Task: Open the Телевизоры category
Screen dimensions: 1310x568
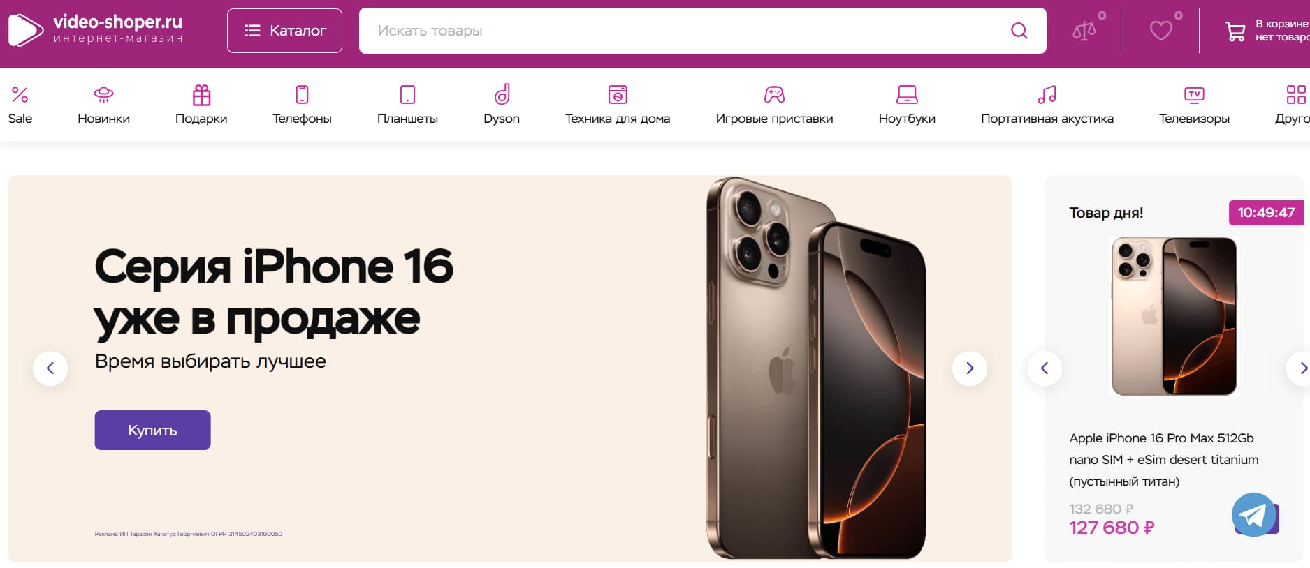Action: [x=1194, y=105]
